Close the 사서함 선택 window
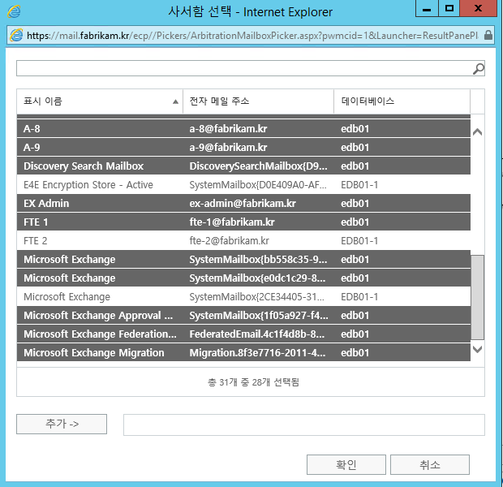Screen dimensions: 503x487 point(478,8)
